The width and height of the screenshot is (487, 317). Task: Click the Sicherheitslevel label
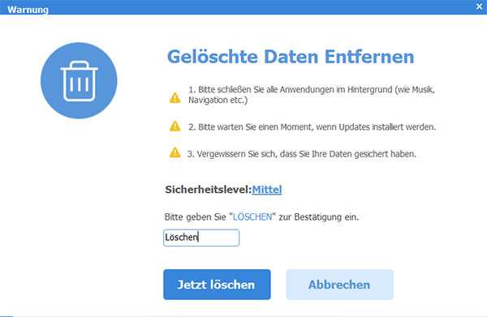tap(209, 190)
